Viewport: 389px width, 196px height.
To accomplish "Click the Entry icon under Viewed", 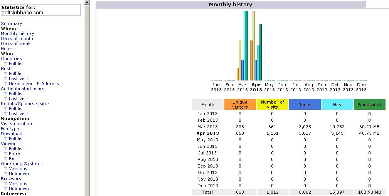I will (x=5, y=154).
